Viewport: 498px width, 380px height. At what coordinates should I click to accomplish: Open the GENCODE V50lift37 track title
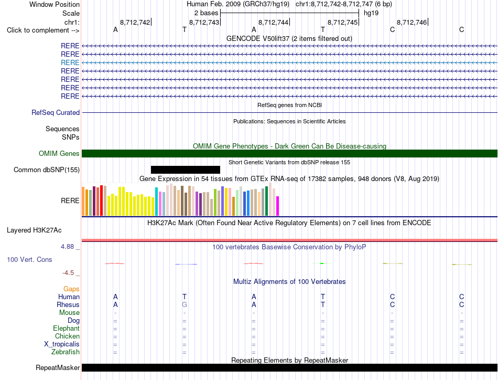tap(289, 38)
